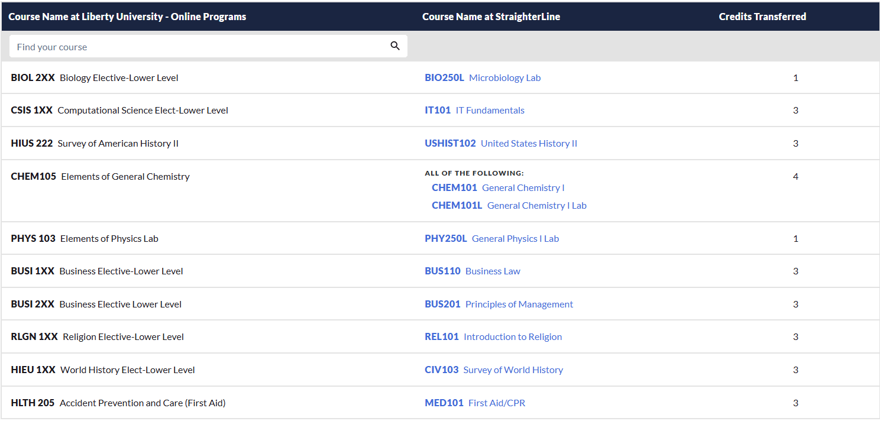Click the ALL OF THE FOLLOWING label
Screen dimensions: 880x421
(474, 173)
